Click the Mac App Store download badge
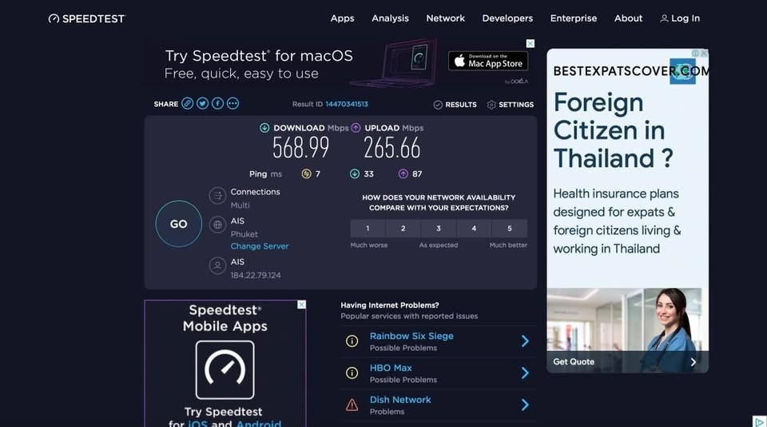The height and width of the screenshot is (427, 767). pyautogui.click(x=488, y=61)
